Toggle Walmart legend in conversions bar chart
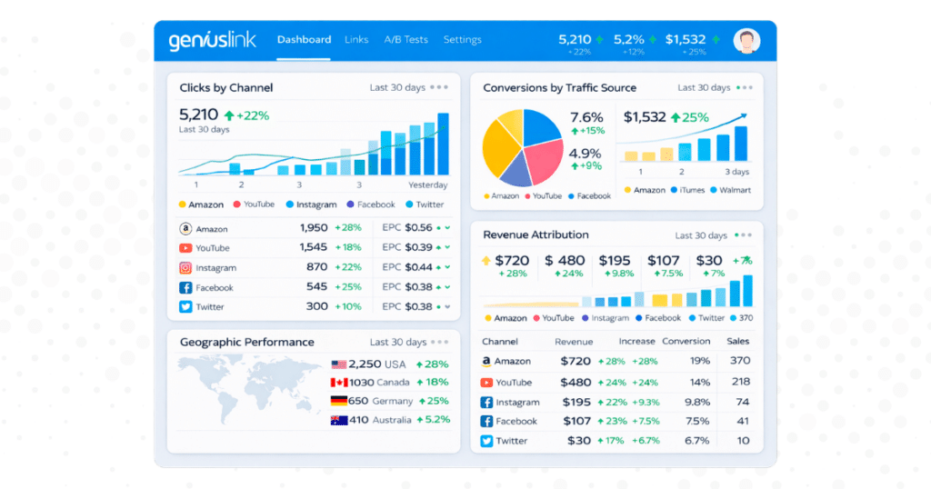931x489 pixels. click(730, 190)
